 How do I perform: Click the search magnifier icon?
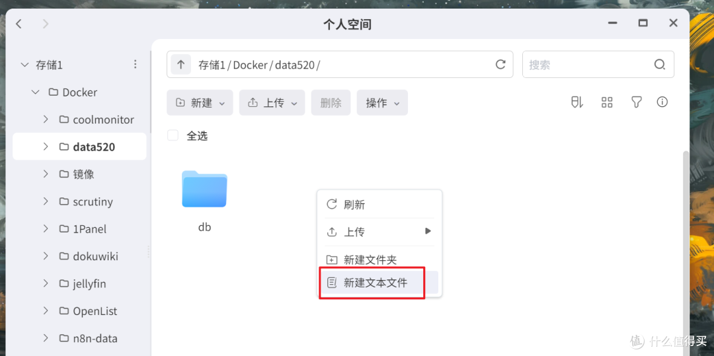pos(660,65)
